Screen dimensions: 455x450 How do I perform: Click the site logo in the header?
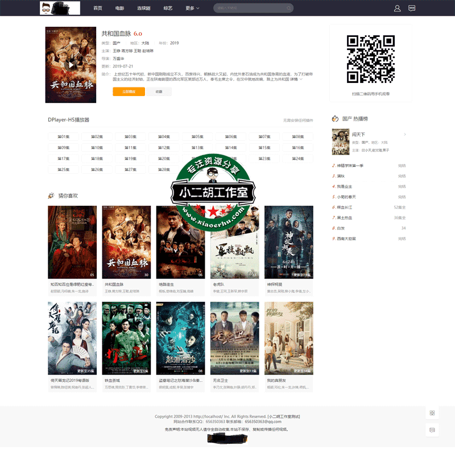(x=55, y=8)
